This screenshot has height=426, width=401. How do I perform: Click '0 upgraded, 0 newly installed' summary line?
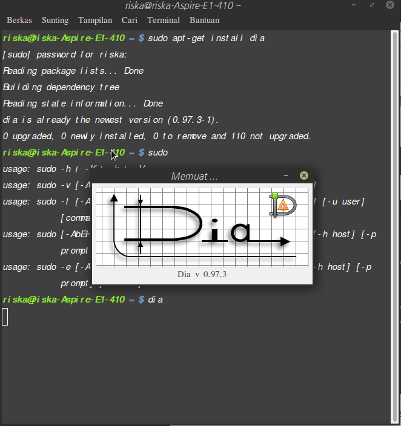pyautogui.click(x=157, y=136)
